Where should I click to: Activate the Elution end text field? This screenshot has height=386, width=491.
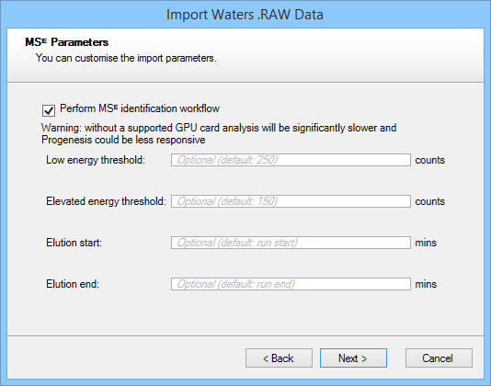[x=291, y=284]
